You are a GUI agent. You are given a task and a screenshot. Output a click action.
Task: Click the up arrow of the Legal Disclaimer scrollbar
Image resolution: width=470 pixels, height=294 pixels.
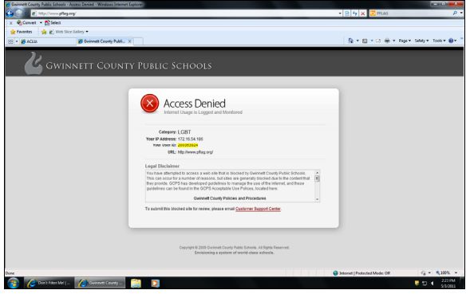pyautogui.click(x=317, y=173)
